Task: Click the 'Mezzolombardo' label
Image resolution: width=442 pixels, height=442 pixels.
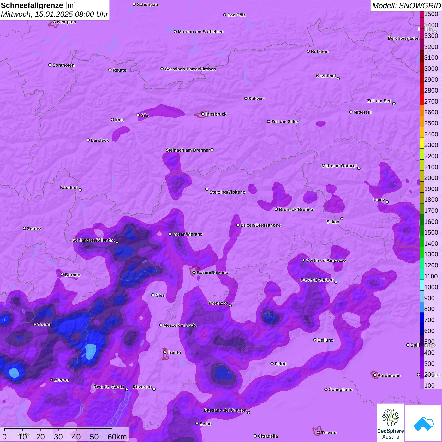Action: tap(180, 325)
